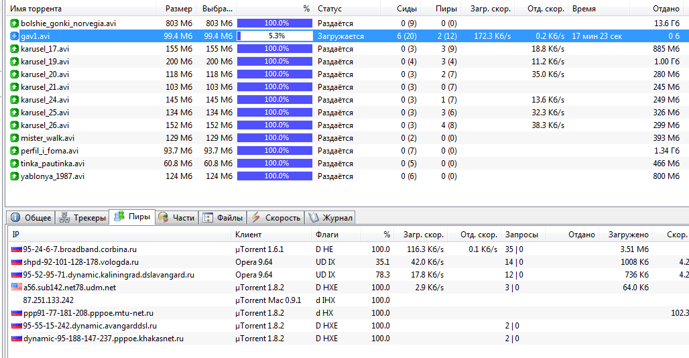This screenshot has height=358, width=689.
Task: Select torrent bolshie_gonki_norvegia.avi
Action: (x=68, y=23)
